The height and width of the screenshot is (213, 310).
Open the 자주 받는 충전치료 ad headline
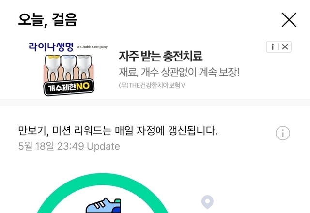click(x=160, y=56)
